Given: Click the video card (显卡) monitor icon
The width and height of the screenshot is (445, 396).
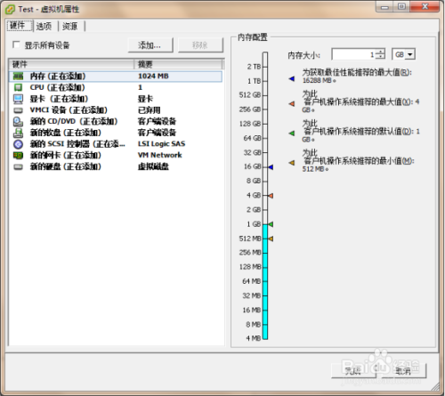Looking at the screenshot, I should coord(18,99).
